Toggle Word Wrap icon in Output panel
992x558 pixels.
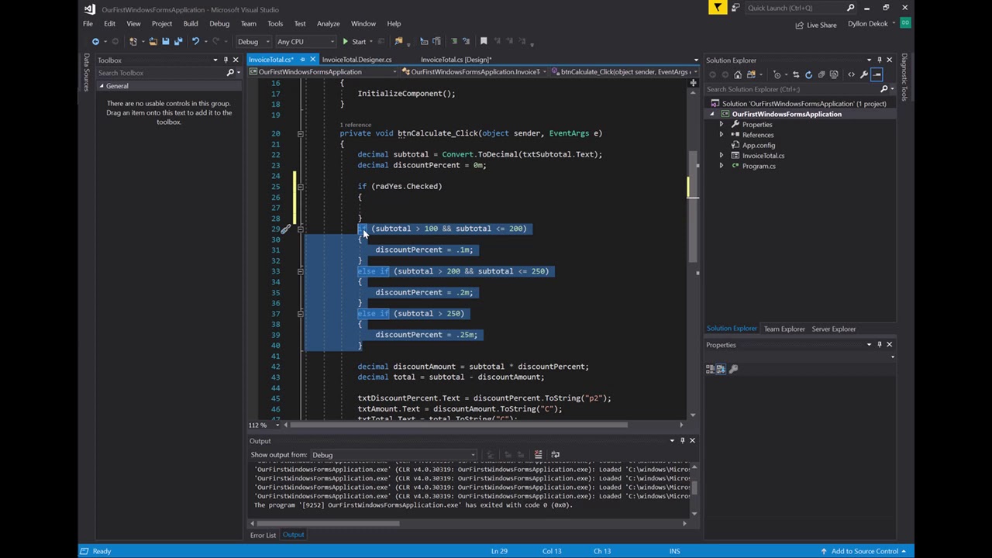(x=555, y=455)
